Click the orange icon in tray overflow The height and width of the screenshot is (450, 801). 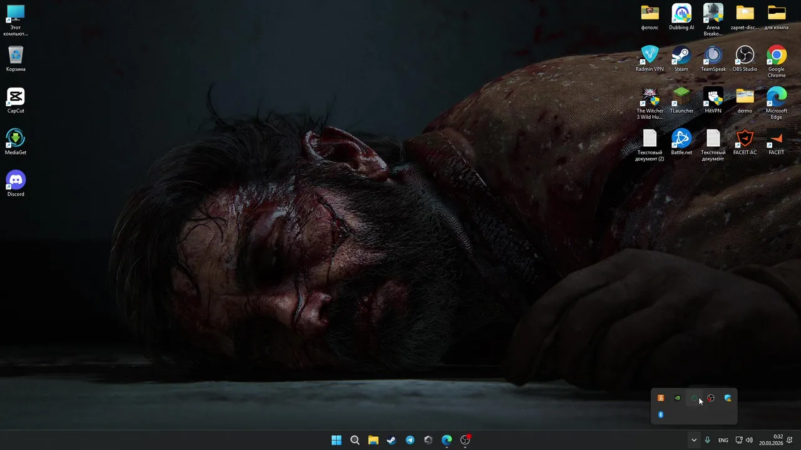(661, 398)
